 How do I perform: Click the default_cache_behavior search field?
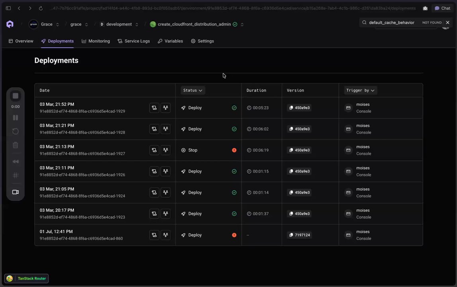coord(392,23)
